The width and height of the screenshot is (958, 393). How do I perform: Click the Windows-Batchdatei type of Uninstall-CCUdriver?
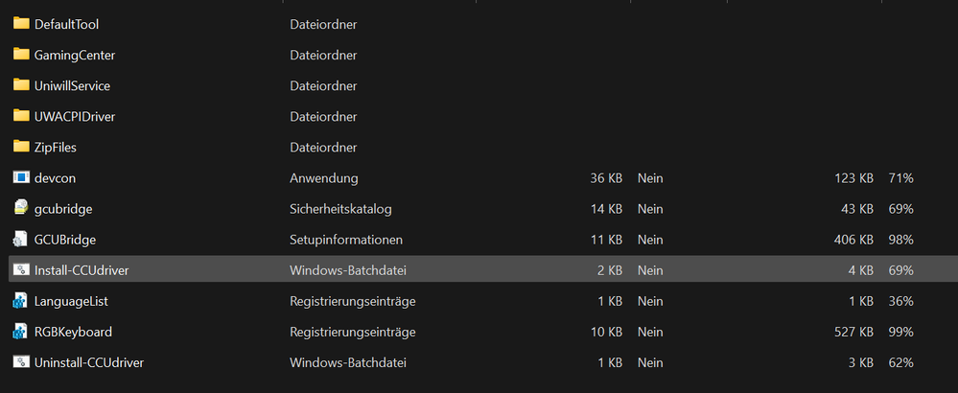pyautogui.click(x=348, y=362)
